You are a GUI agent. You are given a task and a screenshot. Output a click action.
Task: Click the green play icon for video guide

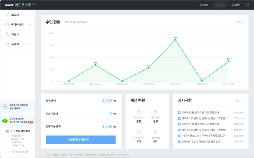tap(5, 106)
